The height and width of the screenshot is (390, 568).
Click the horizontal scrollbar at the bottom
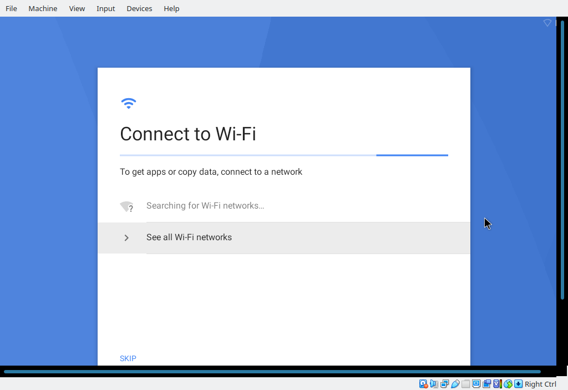[272, 372]
